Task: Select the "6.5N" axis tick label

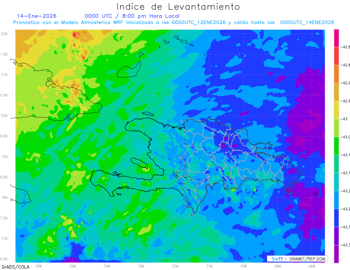Action: click(x=4, y=259)
